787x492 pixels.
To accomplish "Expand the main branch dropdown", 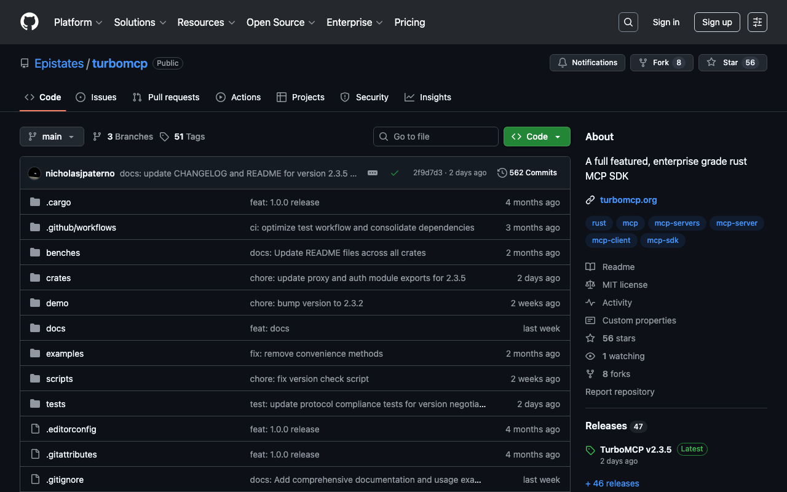I will point(52,137).
